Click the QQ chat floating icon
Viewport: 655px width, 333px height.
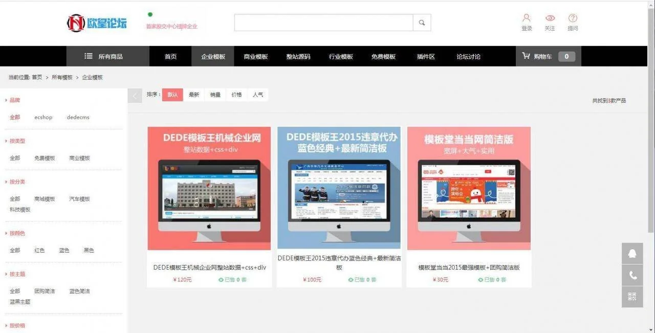tap(632, 254)
